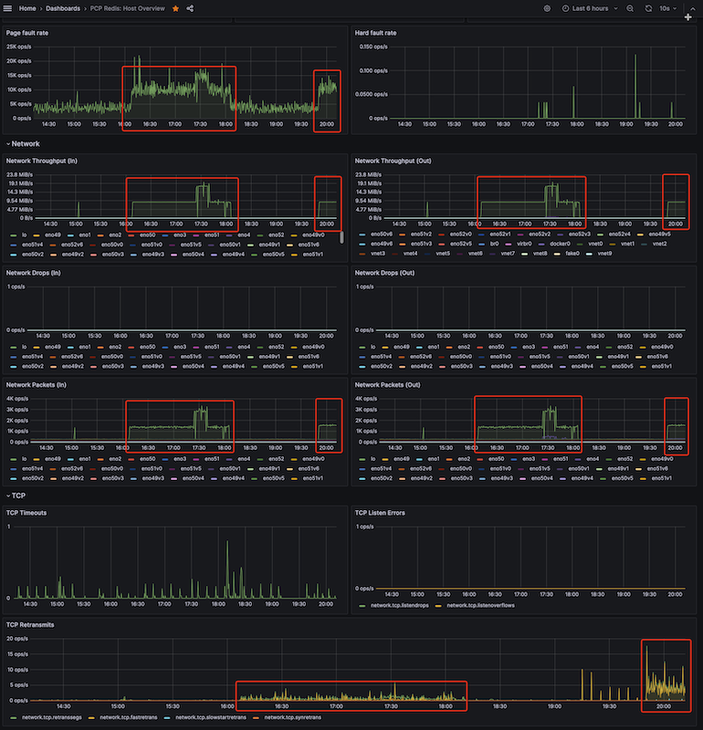Image resolution: width=703 pixels, height=730 pixels.
Task: Toggle eno1 series in Network Packets (In) legend
Action: click(x=84, y=459)
